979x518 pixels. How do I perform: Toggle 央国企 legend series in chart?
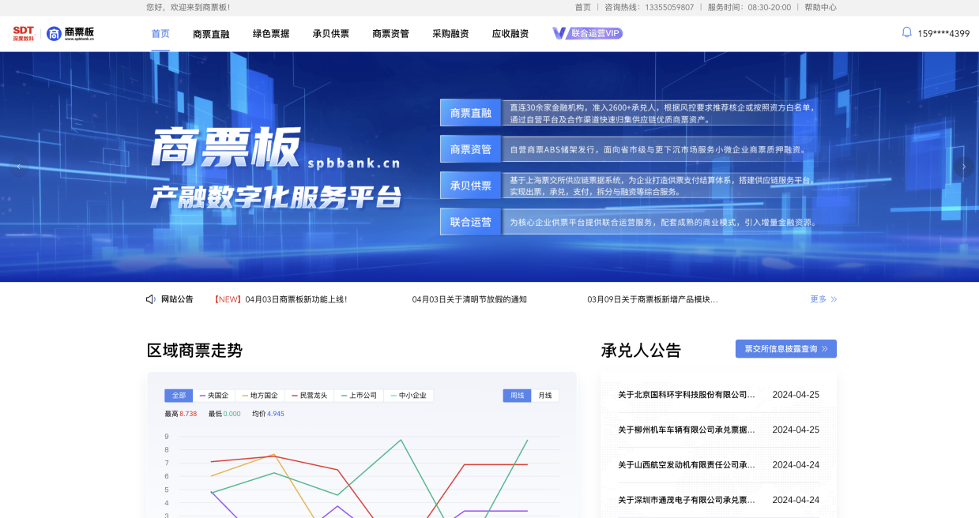(214, 396)
